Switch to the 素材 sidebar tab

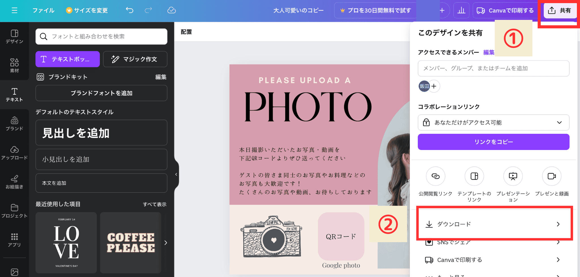[x=14, y=65]
